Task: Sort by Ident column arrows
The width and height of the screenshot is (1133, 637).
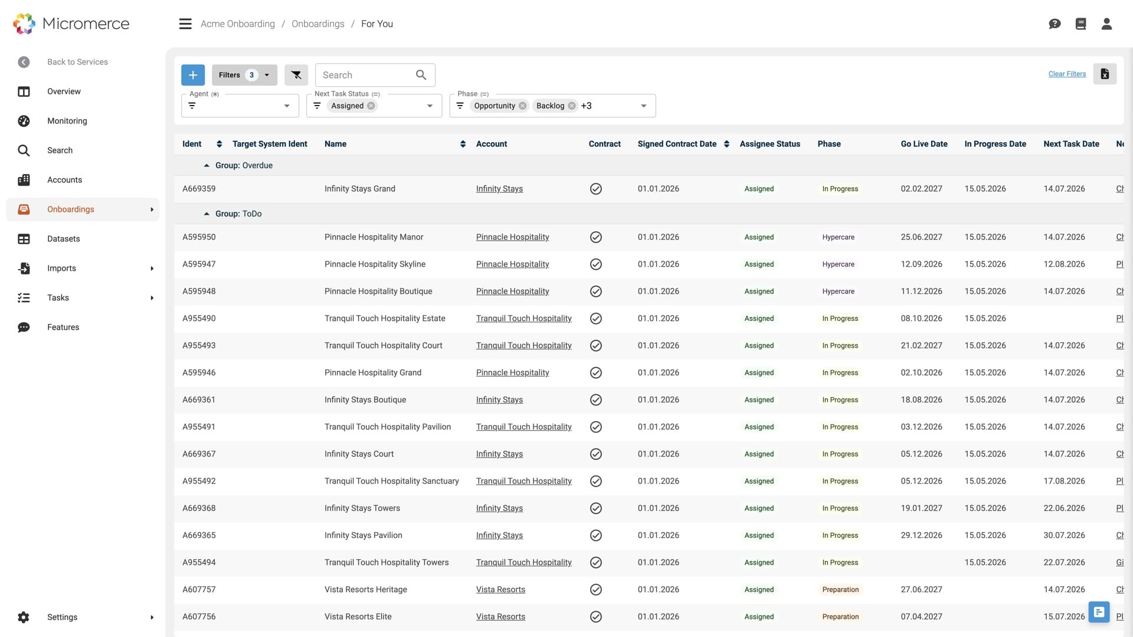Action: [219, 144]
